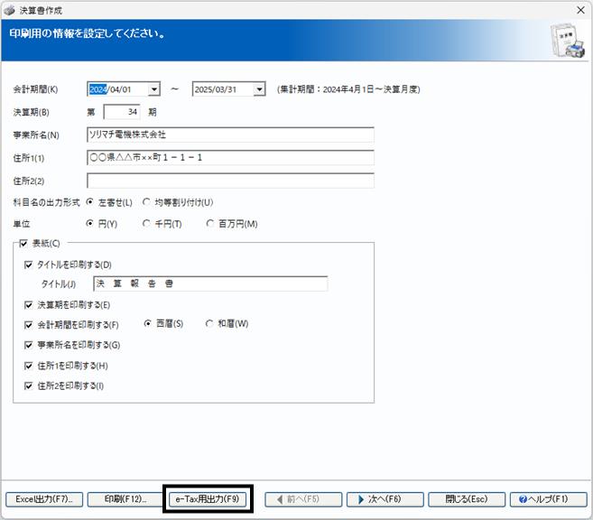Select 千円(T) unit radio button
593x520 pixels.
pos(146,224)
